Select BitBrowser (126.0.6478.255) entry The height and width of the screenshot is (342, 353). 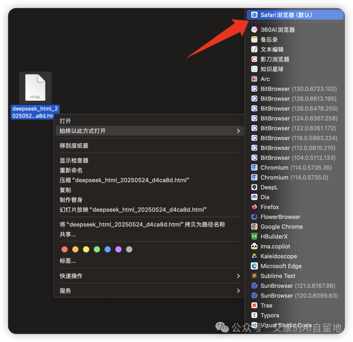(295, 108)
